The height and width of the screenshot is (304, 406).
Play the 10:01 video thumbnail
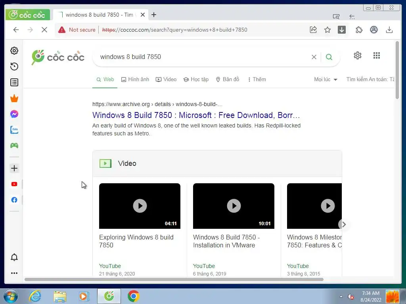234,206
